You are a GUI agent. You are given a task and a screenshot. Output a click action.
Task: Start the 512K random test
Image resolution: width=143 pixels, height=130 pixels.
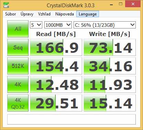18,66
